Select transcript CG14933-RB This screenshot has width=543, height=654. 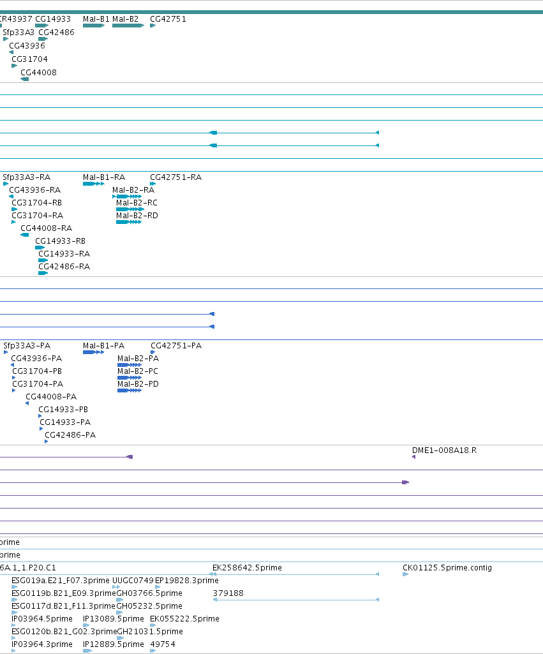60,241
